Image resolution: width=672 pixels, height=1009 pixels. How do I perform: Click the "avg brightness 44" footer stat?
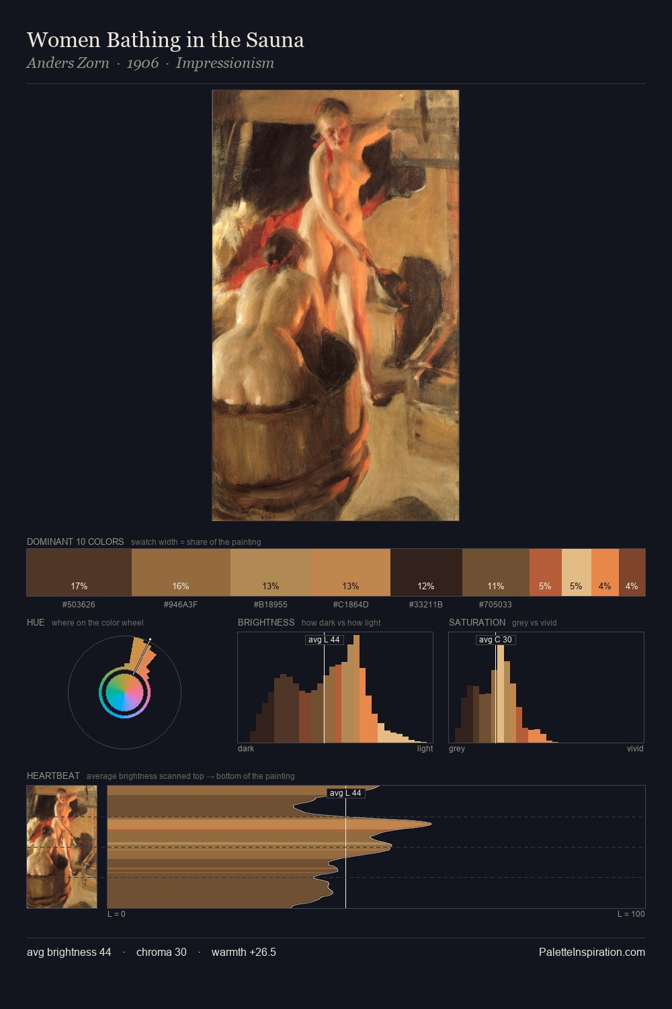[x=69, y=952]
